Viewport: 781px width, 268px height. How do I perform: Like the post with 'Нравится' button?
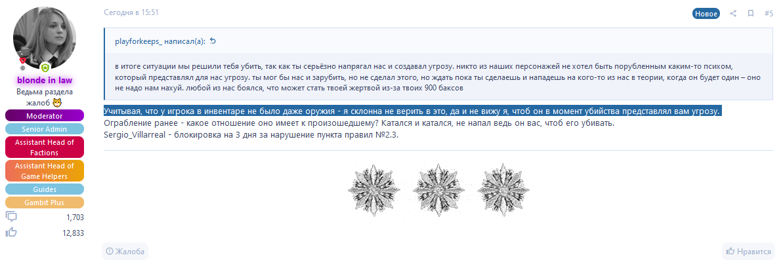click(748, 251)
